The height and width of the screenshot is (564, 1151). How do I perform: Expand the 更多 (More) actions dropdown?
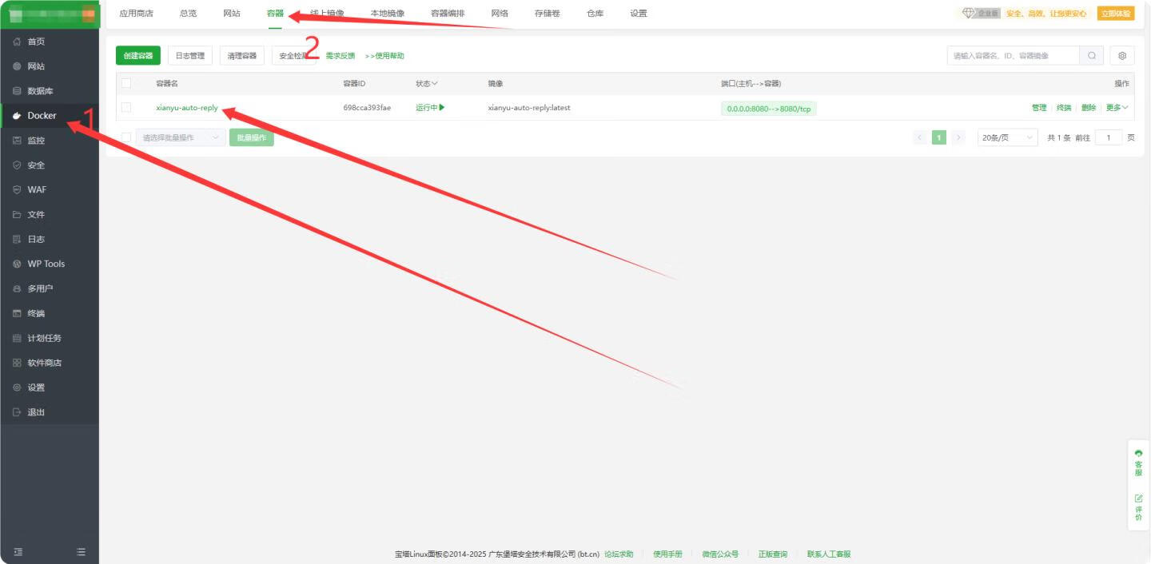tap(1114, 107)
